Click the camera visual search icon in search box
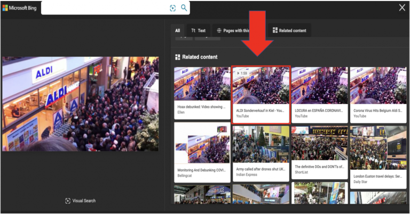Viewport: 410px width, 215px height. tap(172, 8)
